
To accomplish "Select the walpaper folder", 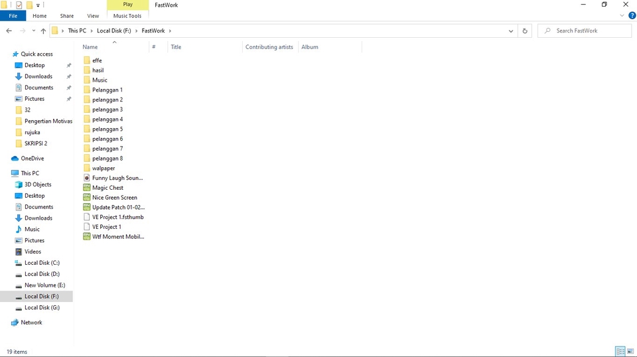I will 99,168.
